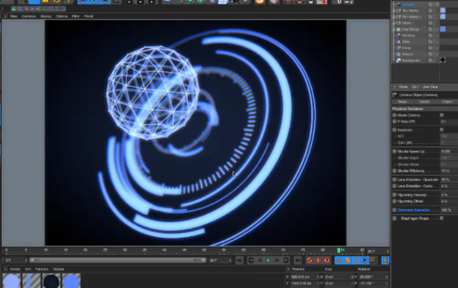Image resolution: width=458 pixels, height=288 pixels.
Task: Toggle scale keyframe recording icon
Action: point(347,260)
